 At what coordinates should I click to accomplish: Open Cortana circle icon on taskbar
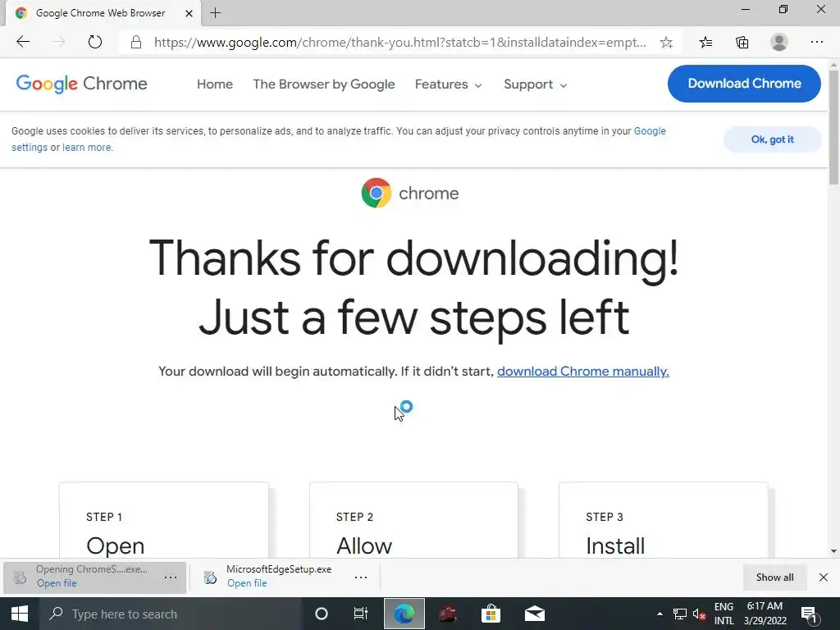pos(322,614)
